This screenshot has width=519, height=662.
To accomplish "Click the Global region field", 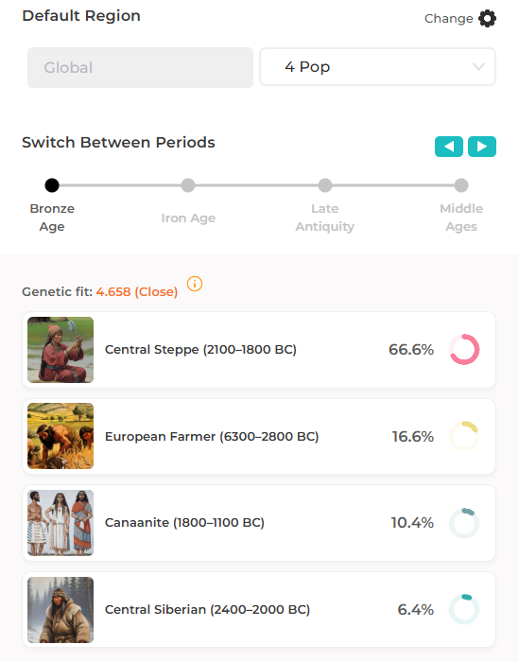I will [x=140, y=67].
